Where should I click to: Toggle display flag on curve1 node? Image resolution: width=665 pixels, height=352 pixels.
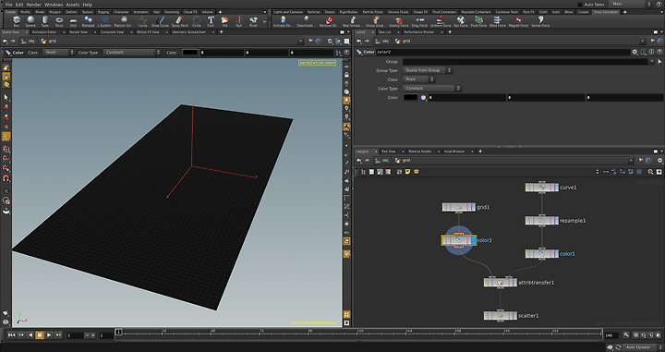(x=556, y=187)
